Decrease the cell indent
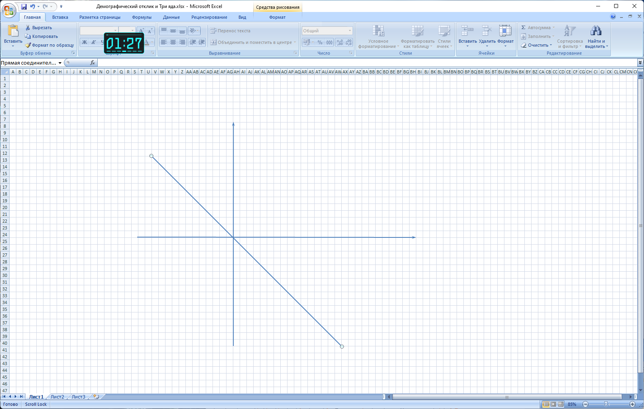Viewport: 644px width, 409px height. [193, 42]
